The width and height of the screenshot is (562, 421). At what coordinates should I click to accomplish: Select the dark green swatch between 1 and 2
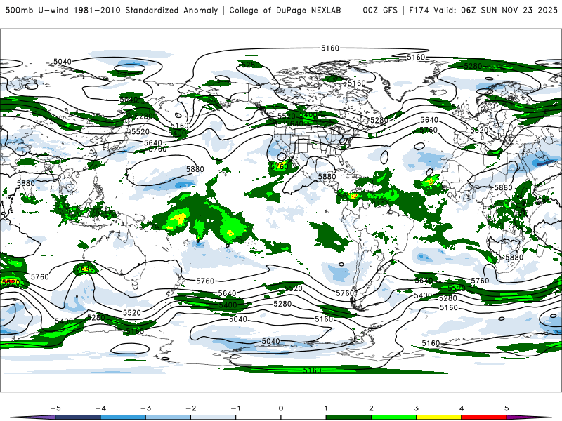[x=348, y=417]
